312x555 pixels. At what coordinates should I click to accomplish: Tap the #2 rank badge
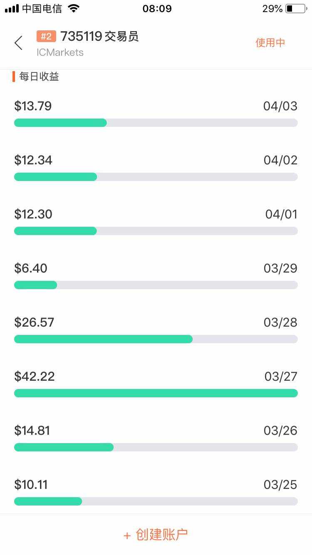point(46,37)
